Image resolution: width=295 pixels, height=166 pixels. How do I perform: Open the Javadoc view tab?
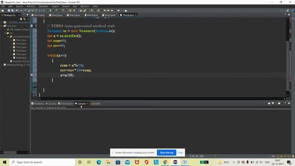pyautogui.click(x=51, y=104)
